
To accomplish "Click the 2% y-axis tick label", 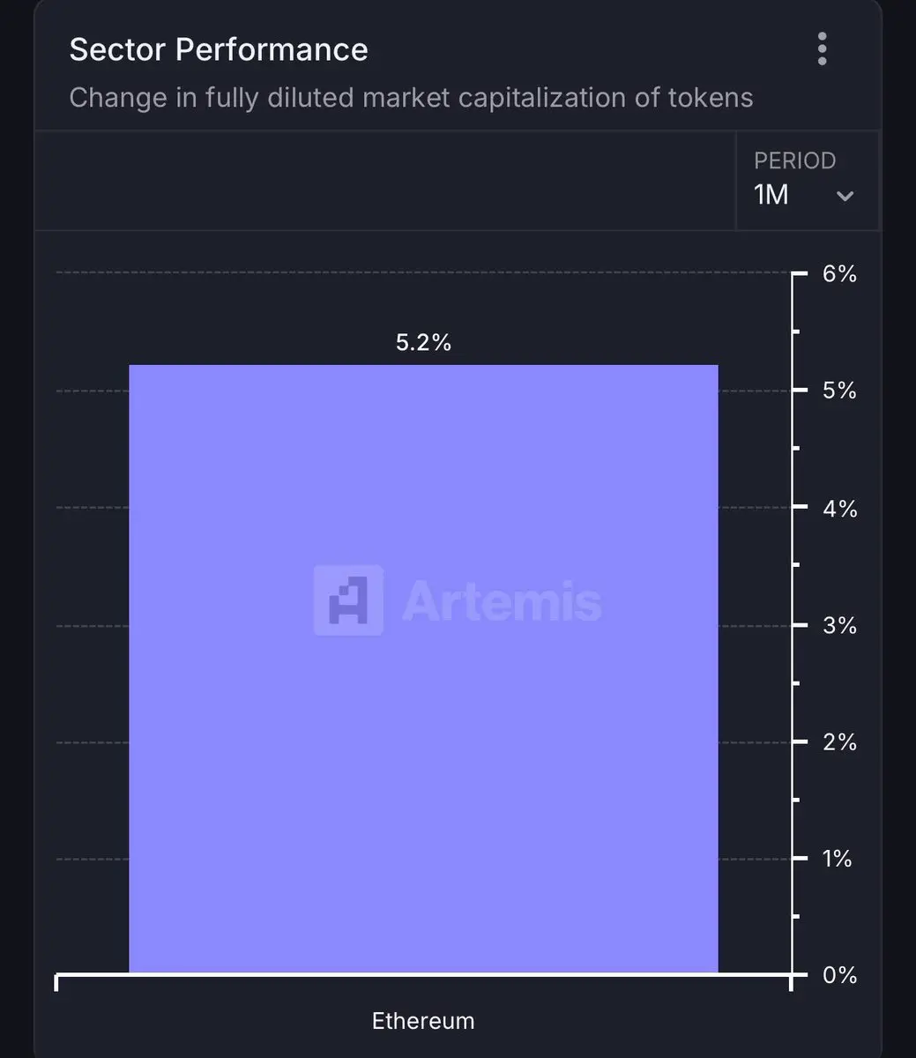I will (x=839, y=741).
